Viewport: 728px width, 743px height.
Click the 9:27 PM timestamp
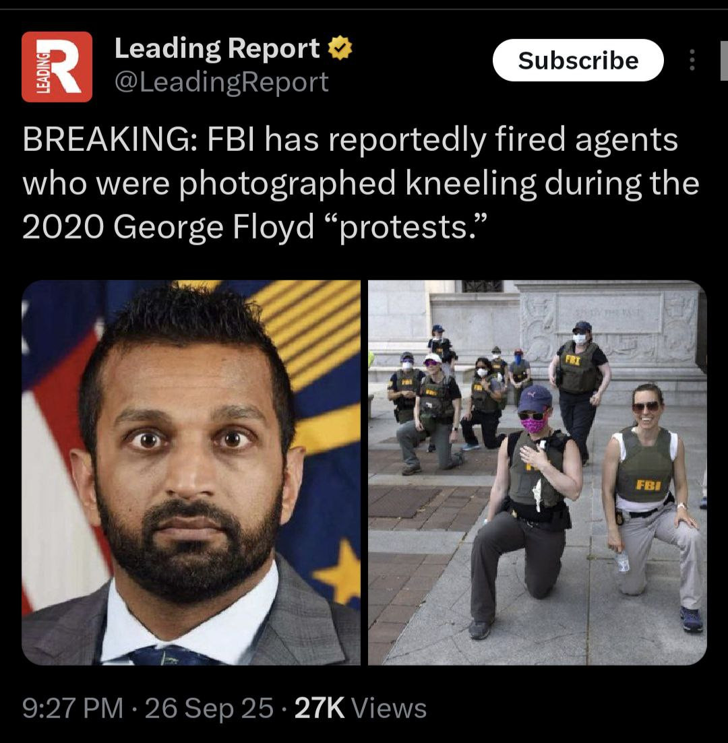(x=73, y=708)
